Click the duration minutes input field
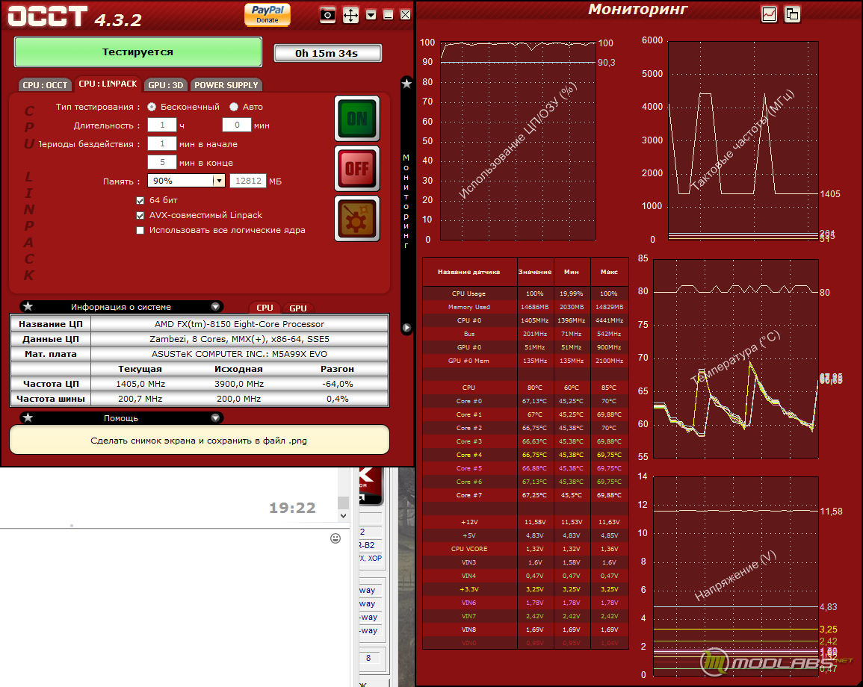Viewport: 863px width, 687px height. [237, 125]
